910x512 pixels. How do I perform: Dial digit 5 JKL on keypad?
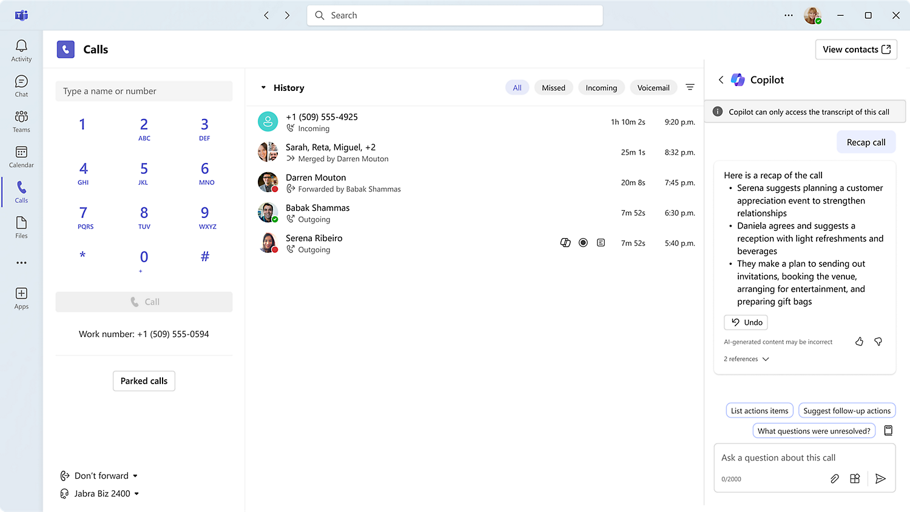(144, 173)
